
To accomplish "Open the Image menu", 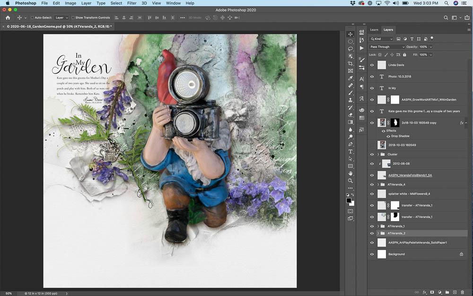I will [70, 3].
